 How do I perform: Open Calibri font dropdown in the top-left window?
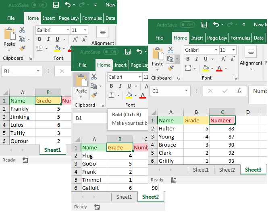tap(67, 30)
